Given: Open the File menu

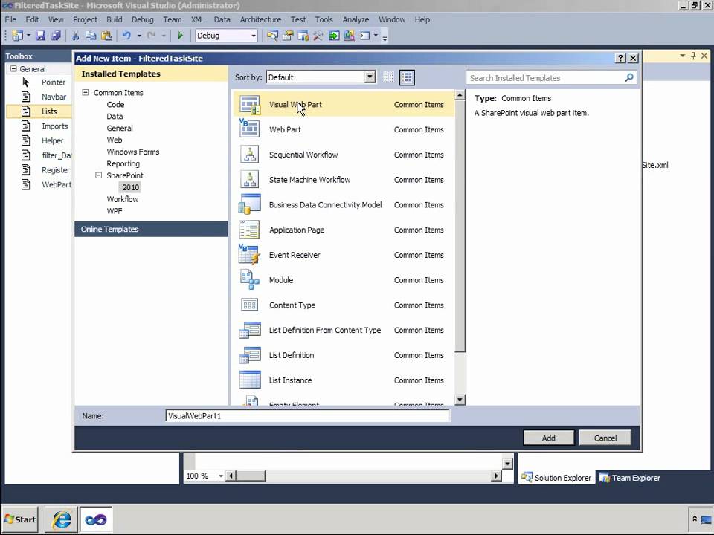Looking at the screenshot, I should point(10,19).
